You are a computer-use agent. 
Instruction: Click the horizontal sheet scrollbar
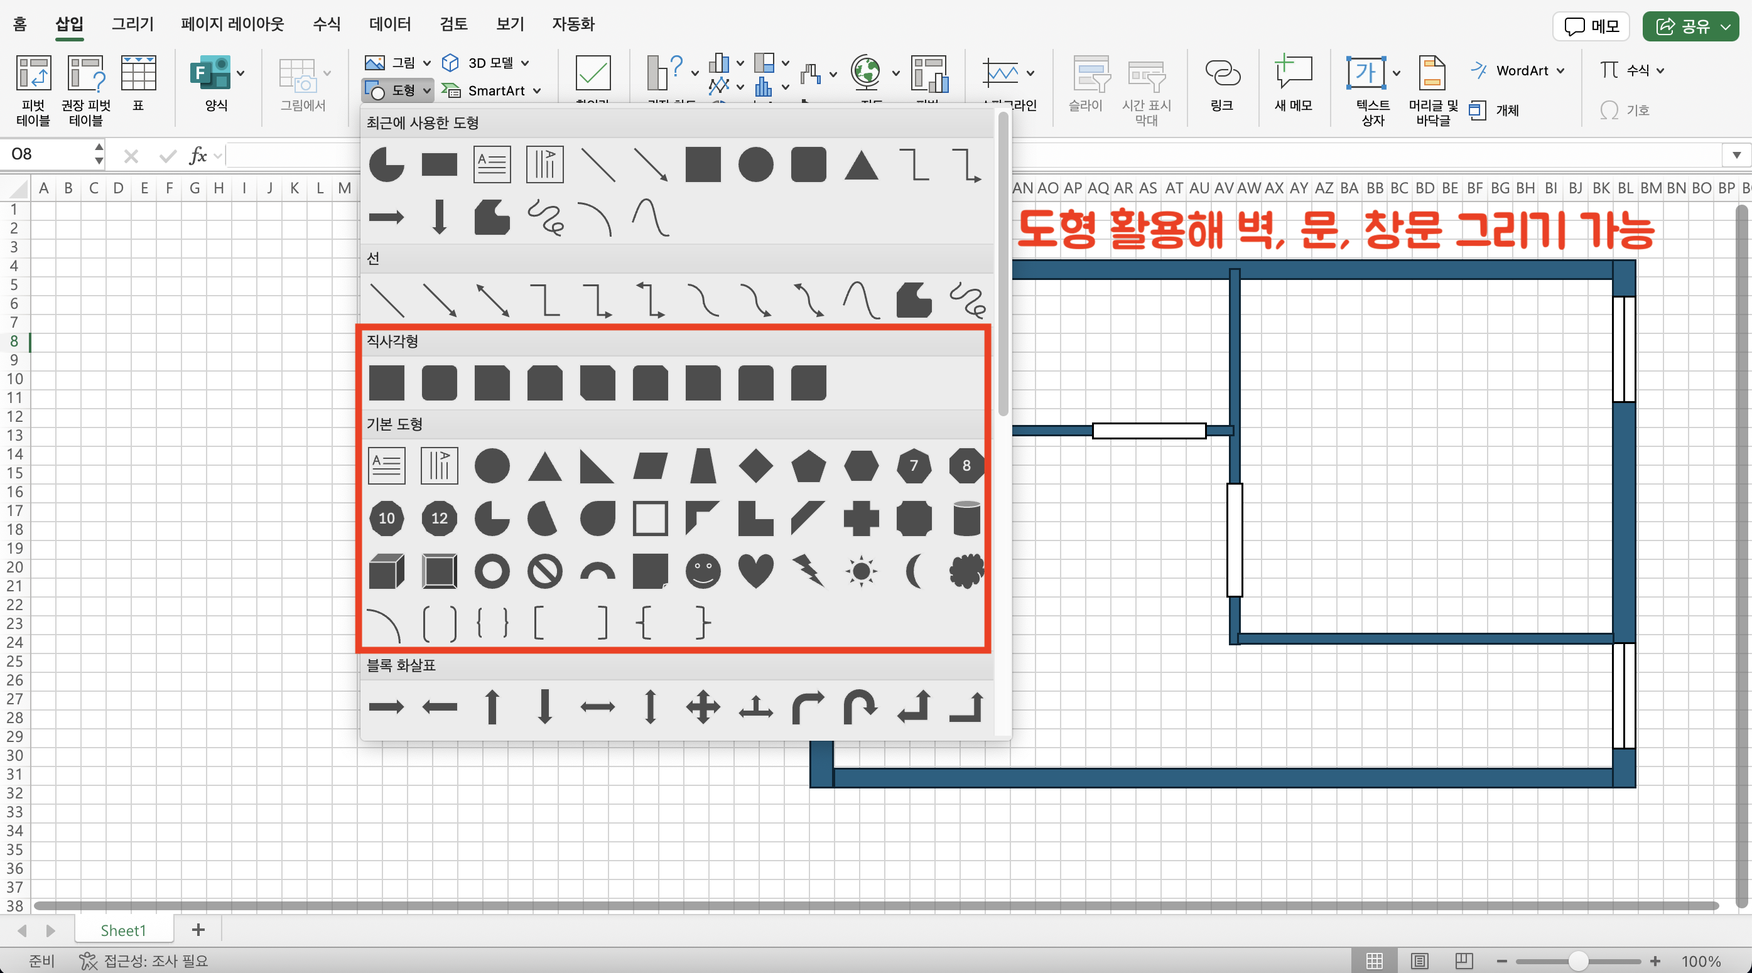pyautogui.click(x=876, y=906)
